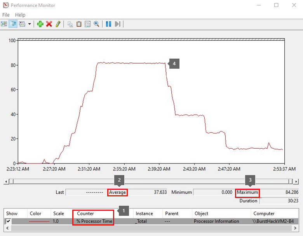The image size is (303, 236).
Task: Click the Color column header
Action: click(35, 213)
